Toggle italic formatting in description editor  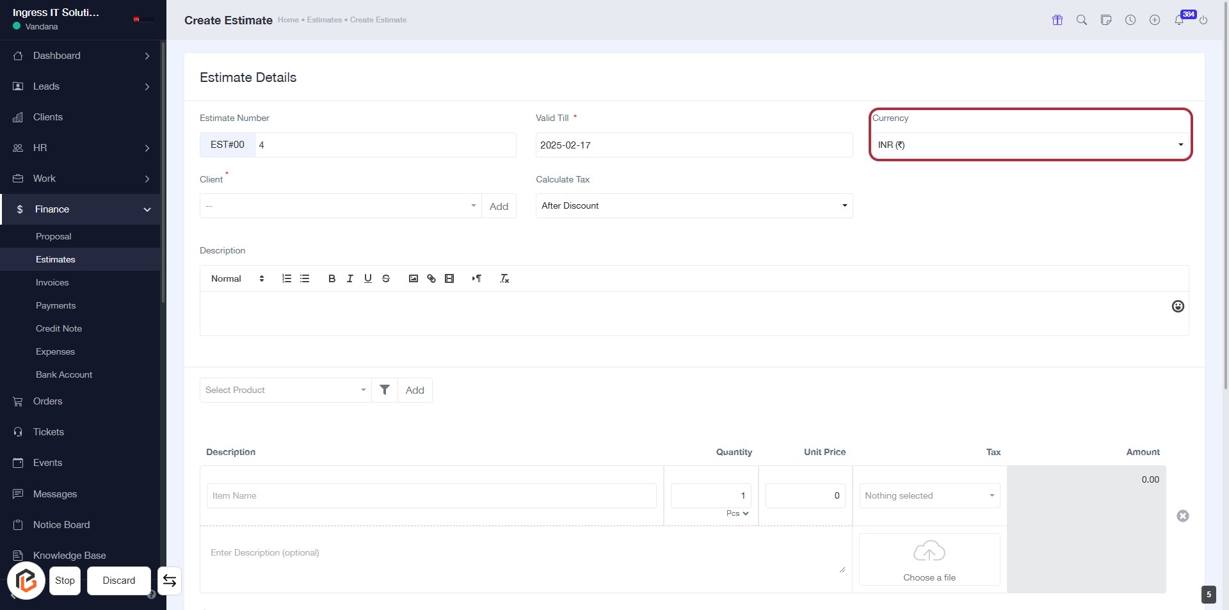349,278
